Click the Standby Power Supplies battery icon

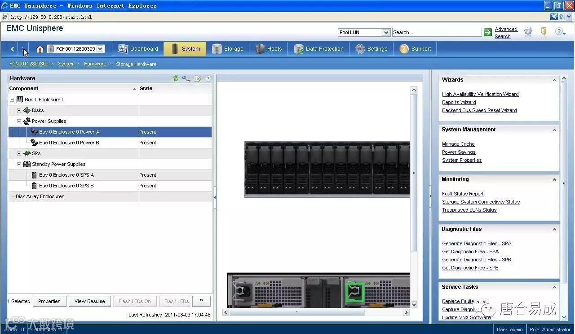click(27, 164)
